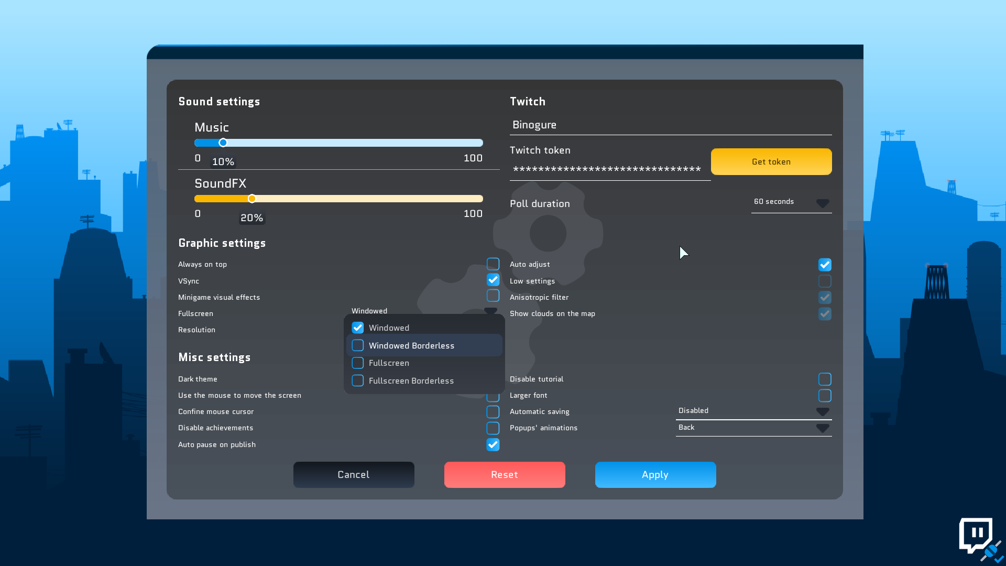
Task: Enable Disable tutorial checkbox
Action: point(825,379)
